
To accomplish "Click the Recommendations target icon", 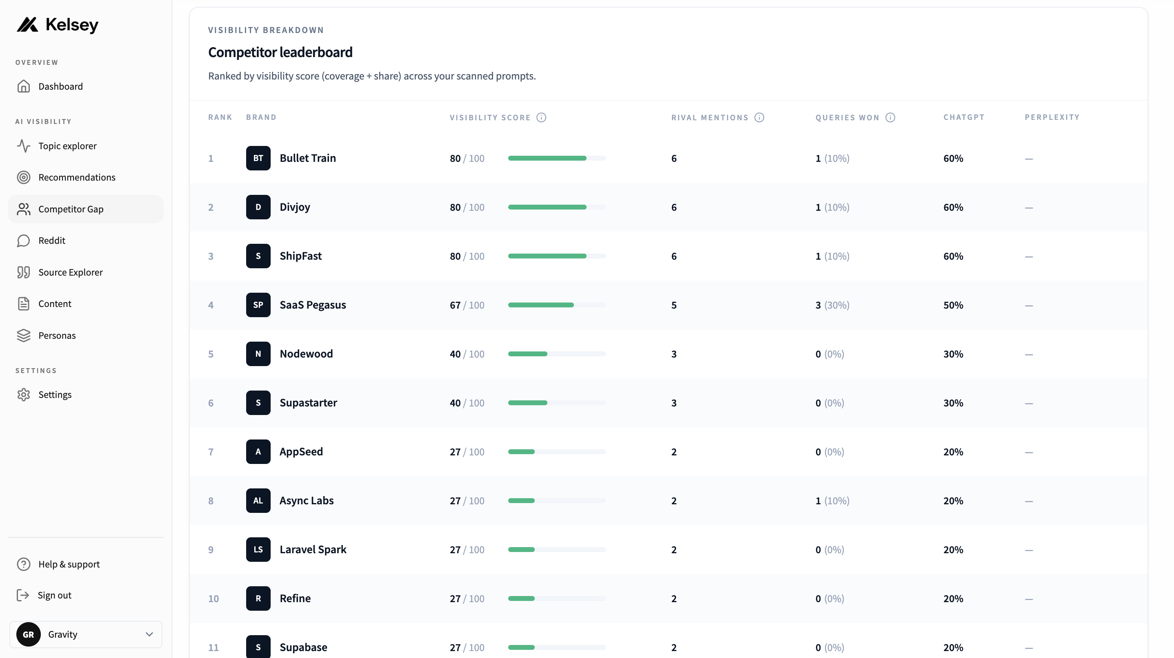I will (x=24, y=177).
